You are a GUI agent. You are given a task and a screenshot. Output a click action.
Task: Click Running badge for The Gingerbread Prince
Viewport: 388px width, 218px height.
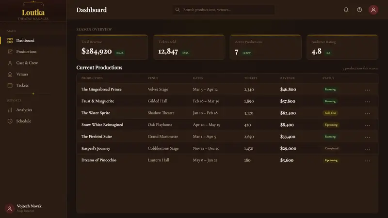pos(330,90)
